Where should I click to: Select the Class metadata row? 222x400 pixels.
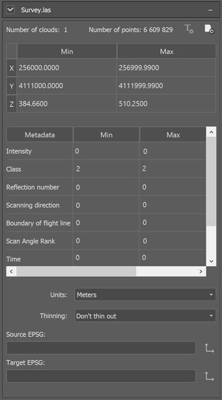(x=106, y=169)
